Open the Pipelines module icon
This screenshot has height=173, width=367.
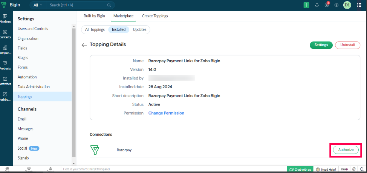click(x=5, y=16)
